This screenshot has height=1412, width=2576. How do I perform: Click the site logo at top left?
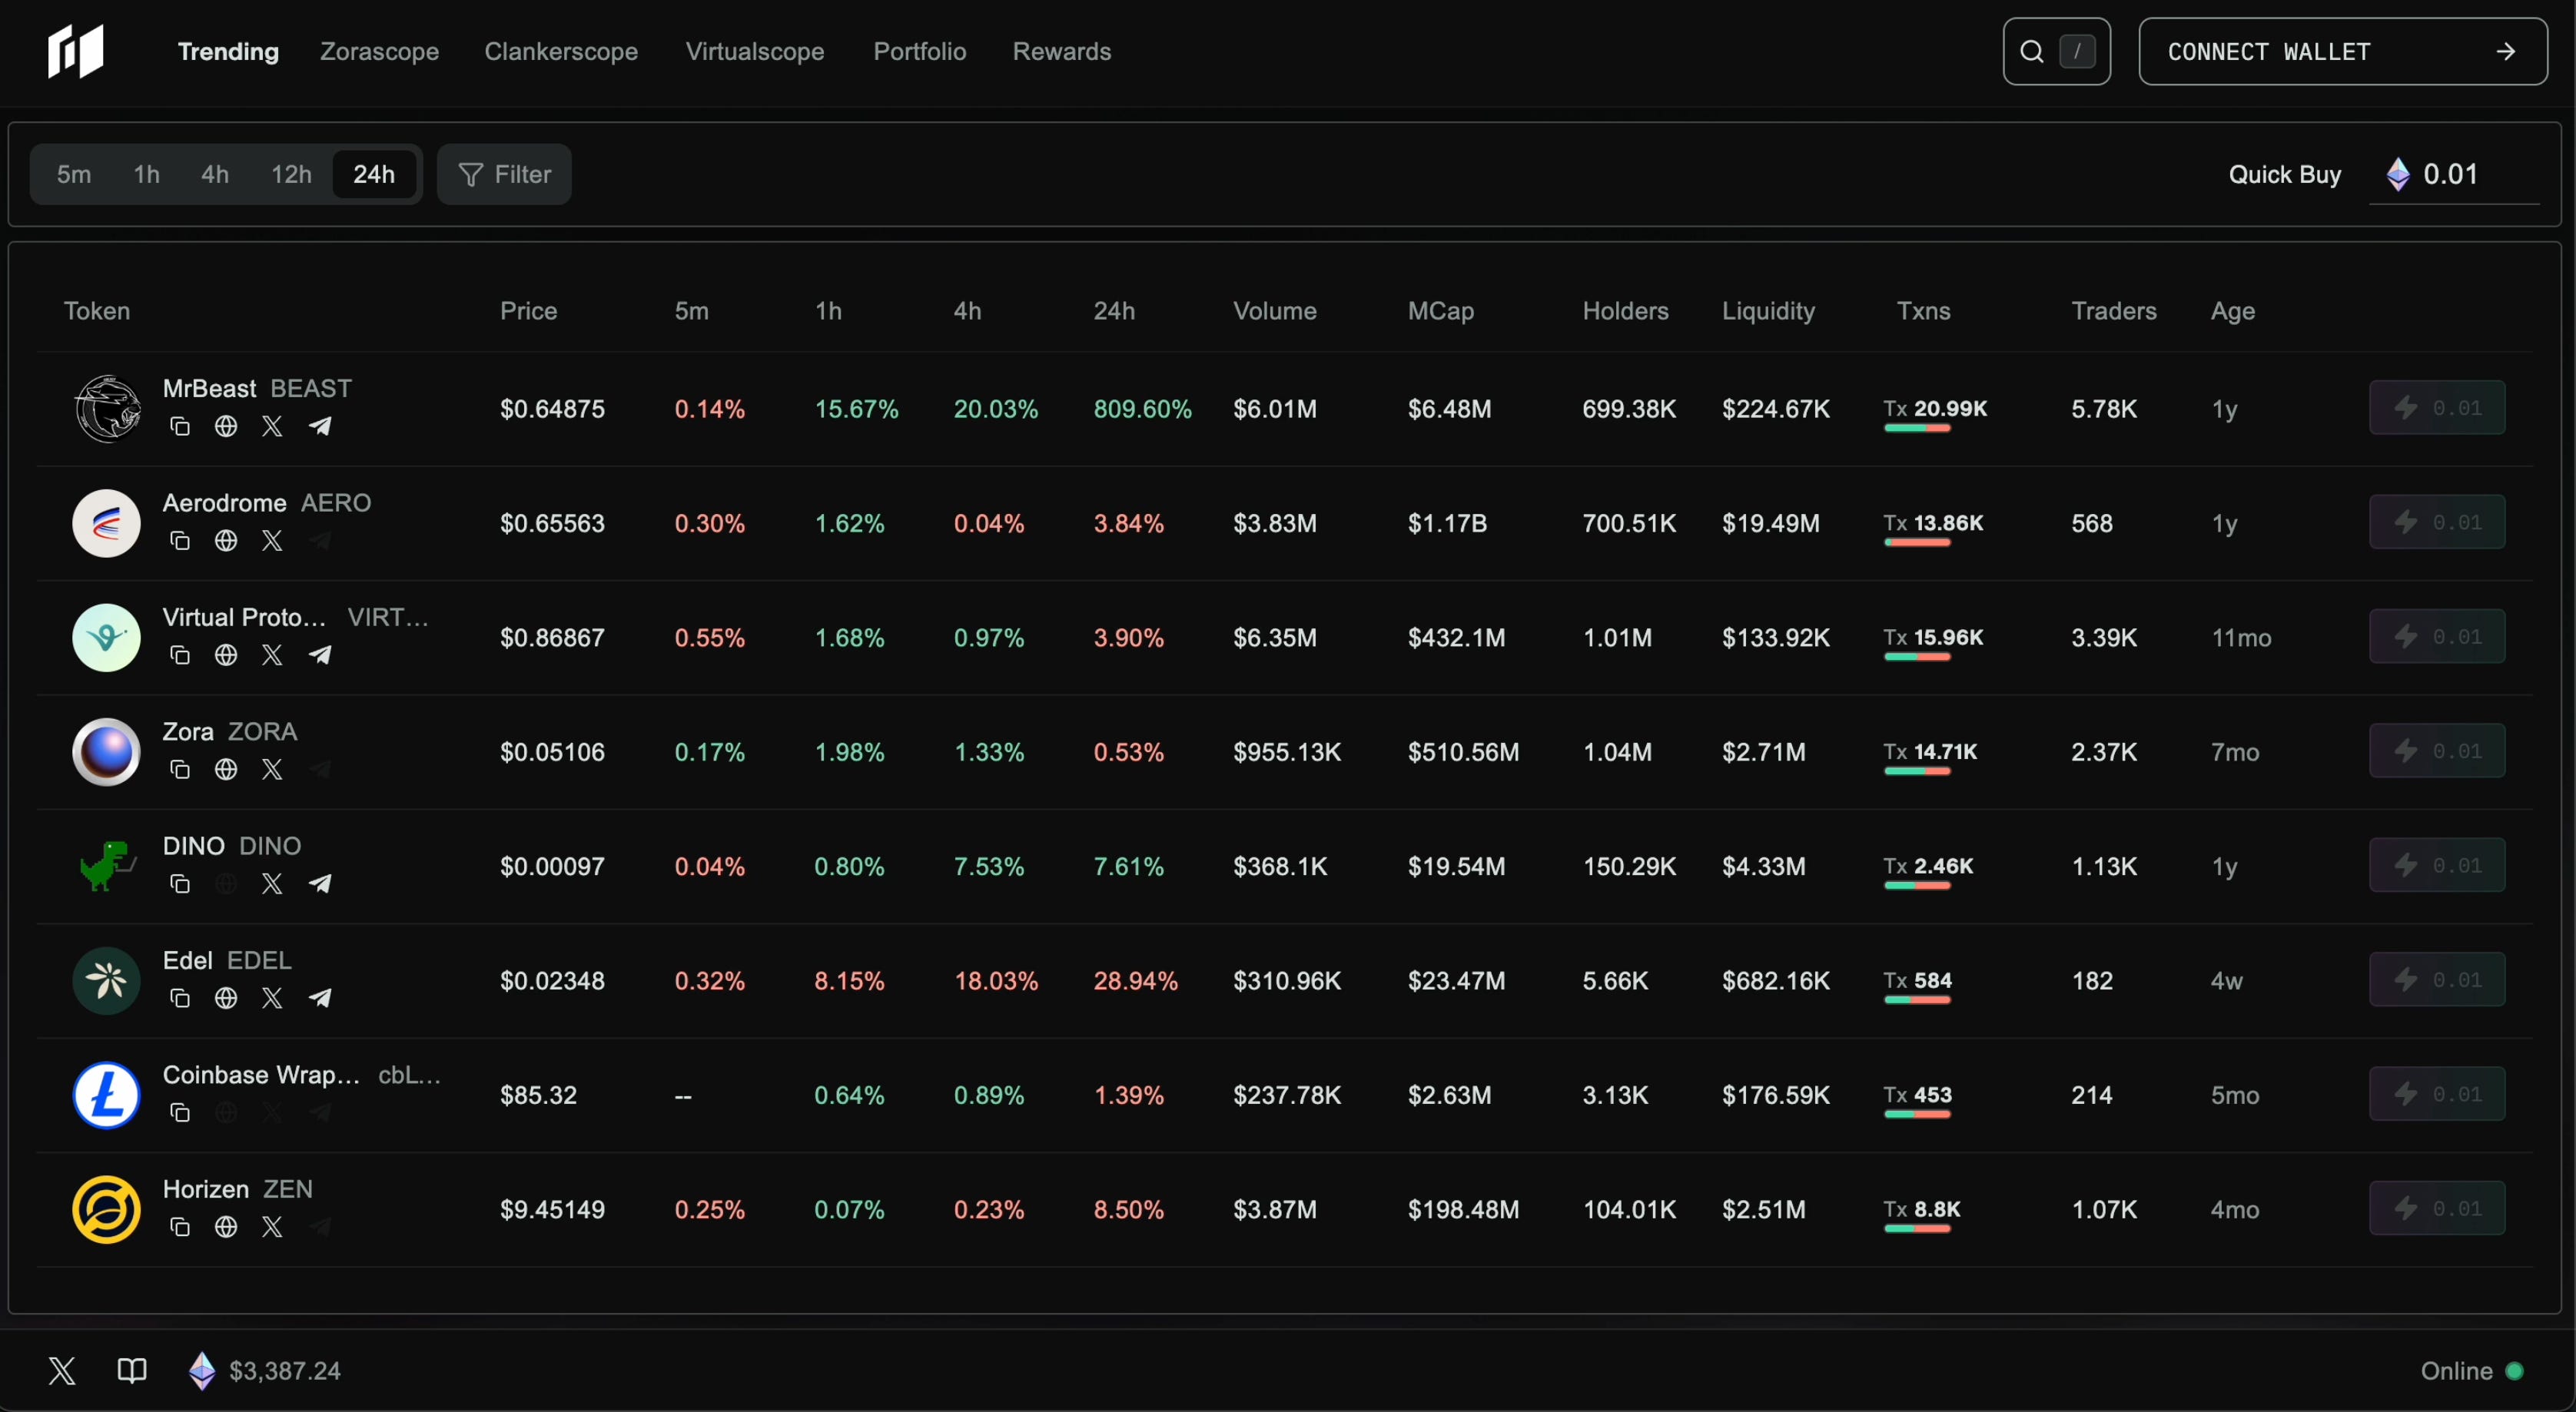tap(76, 52)
